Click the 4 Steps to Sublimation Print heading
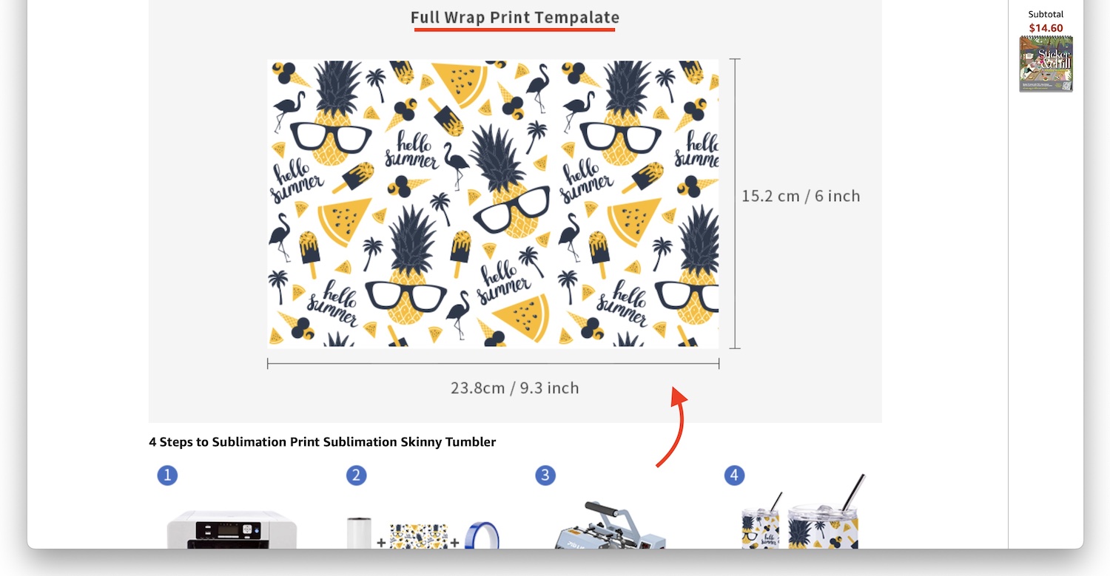The image size is (1110, 576). 322,442
